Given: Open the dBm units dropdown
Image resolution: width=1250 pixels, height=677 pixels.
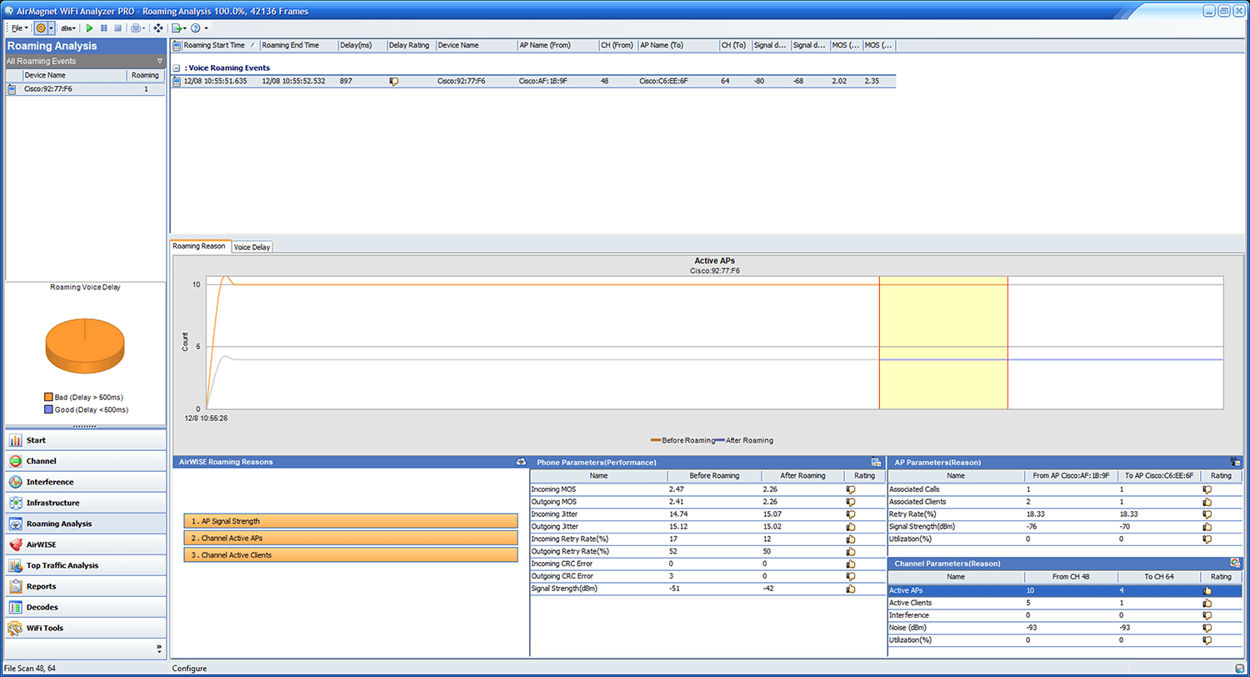Looking at the screenshot, I should coord(67,28).
